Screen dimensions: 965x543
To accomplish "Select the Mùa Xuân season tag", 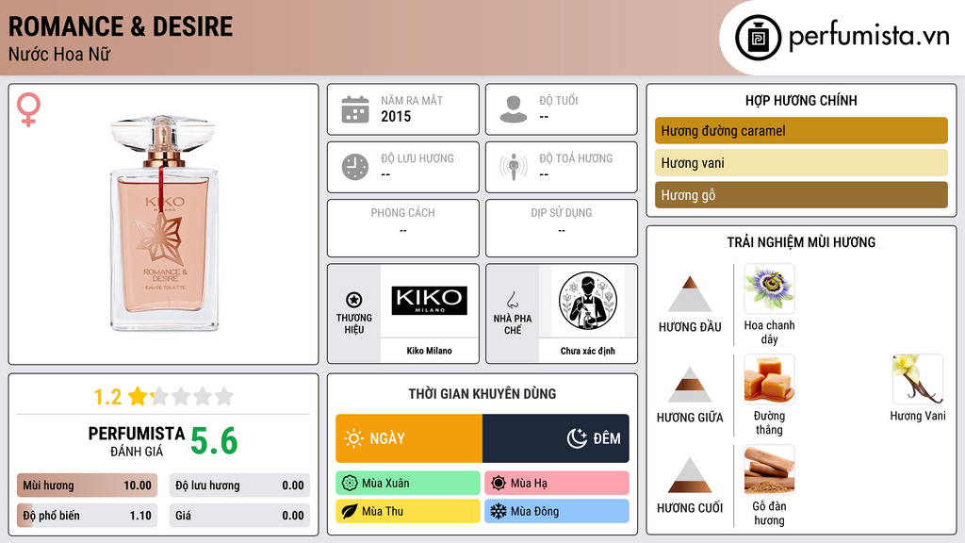I will 408,484.
